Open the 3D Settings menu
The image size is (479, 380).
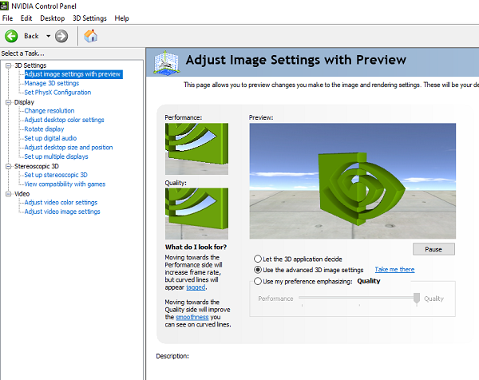point(89,18)
